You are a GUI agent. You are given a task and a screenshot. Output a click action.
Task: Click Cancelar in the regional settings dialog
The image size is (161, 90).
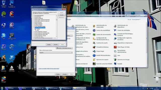(x=65, y=74)
